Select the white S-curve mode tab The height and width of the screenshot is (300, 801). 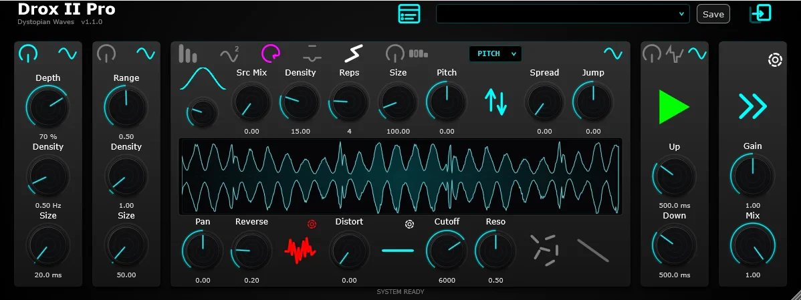pyautogui.click(x=353, y=53)
